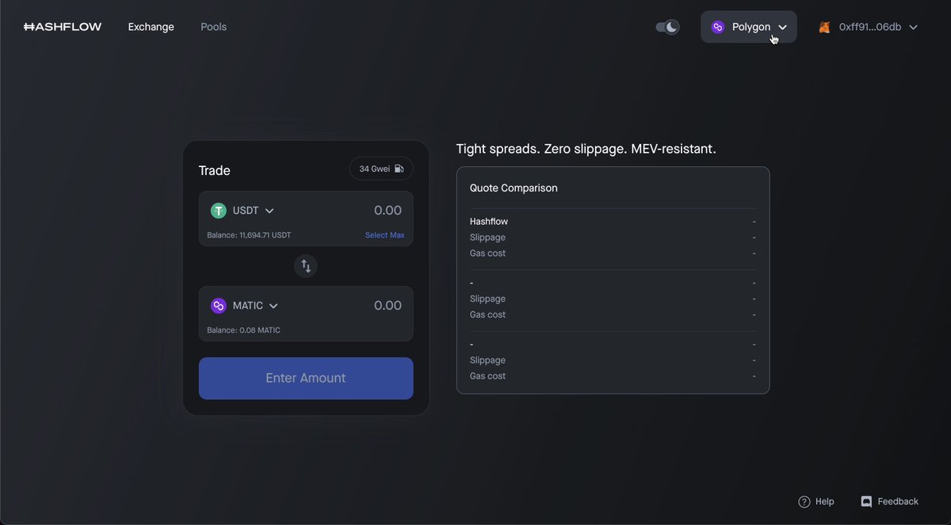
Task: Click the USDT amount input field
Action: (x=388, y=211)
